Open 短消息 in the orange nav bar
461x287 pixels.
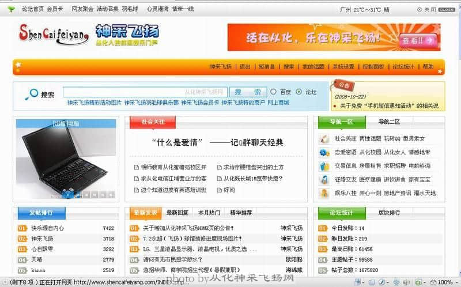click(267, 67)
